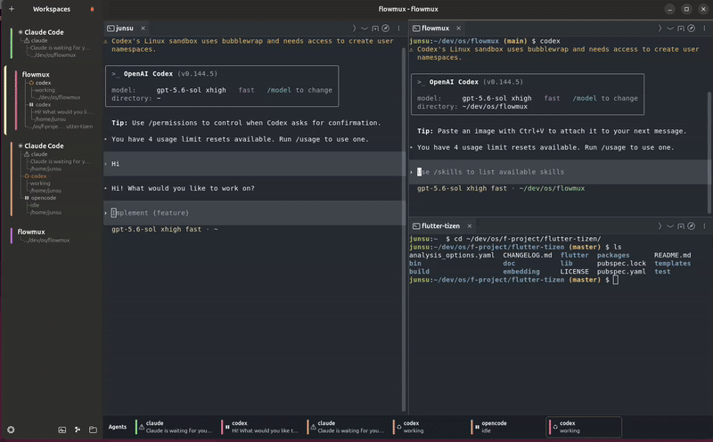Select the second Claude Code workspace, orange bar

click(x=44, y=146)
